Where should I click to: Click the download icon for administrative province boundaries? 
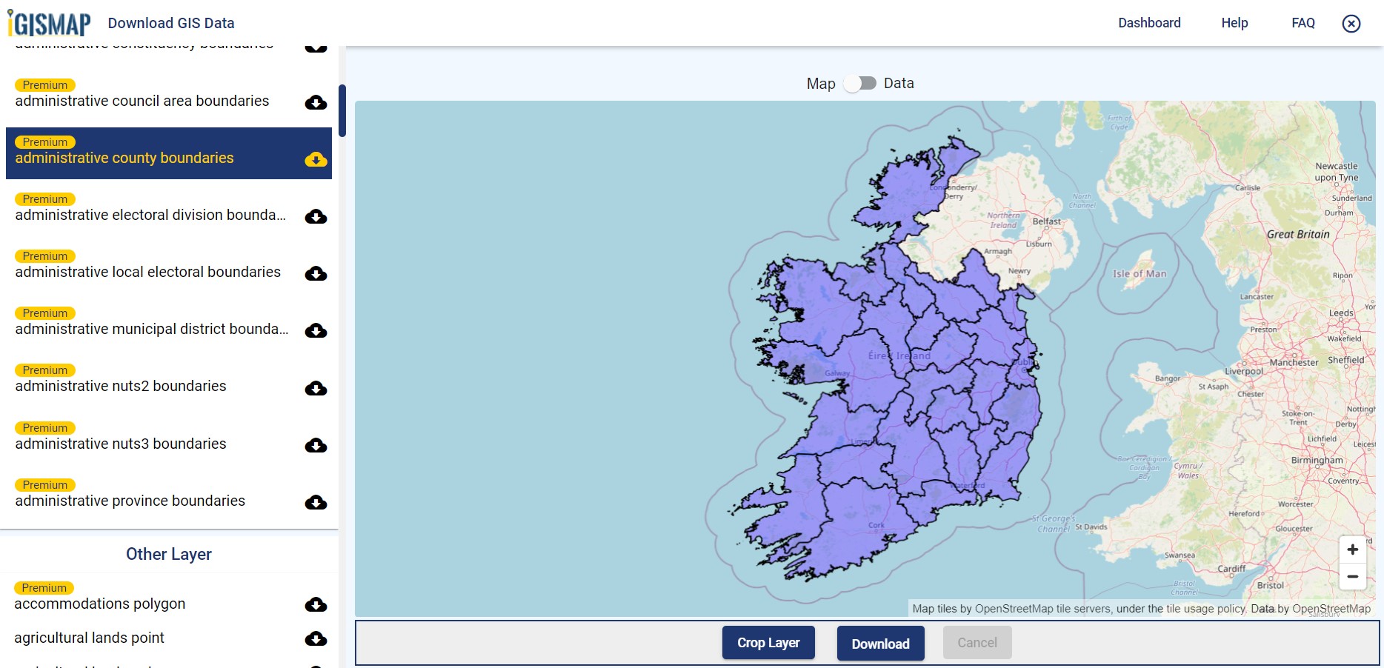click(x=316, y=502)
